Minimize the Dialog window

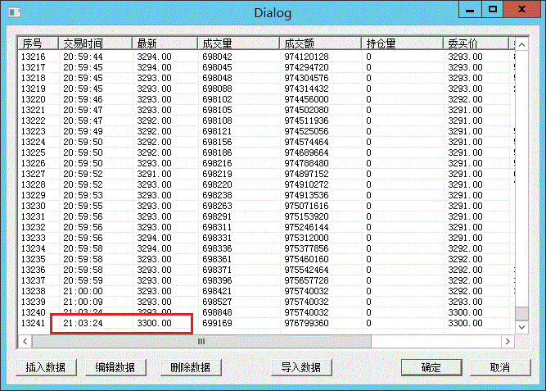coord(469,10)
